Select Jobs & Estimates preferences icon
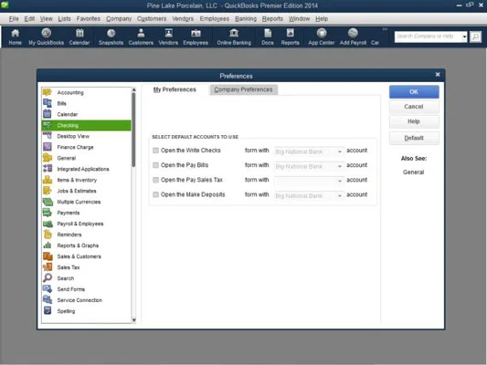 point(48,191)
